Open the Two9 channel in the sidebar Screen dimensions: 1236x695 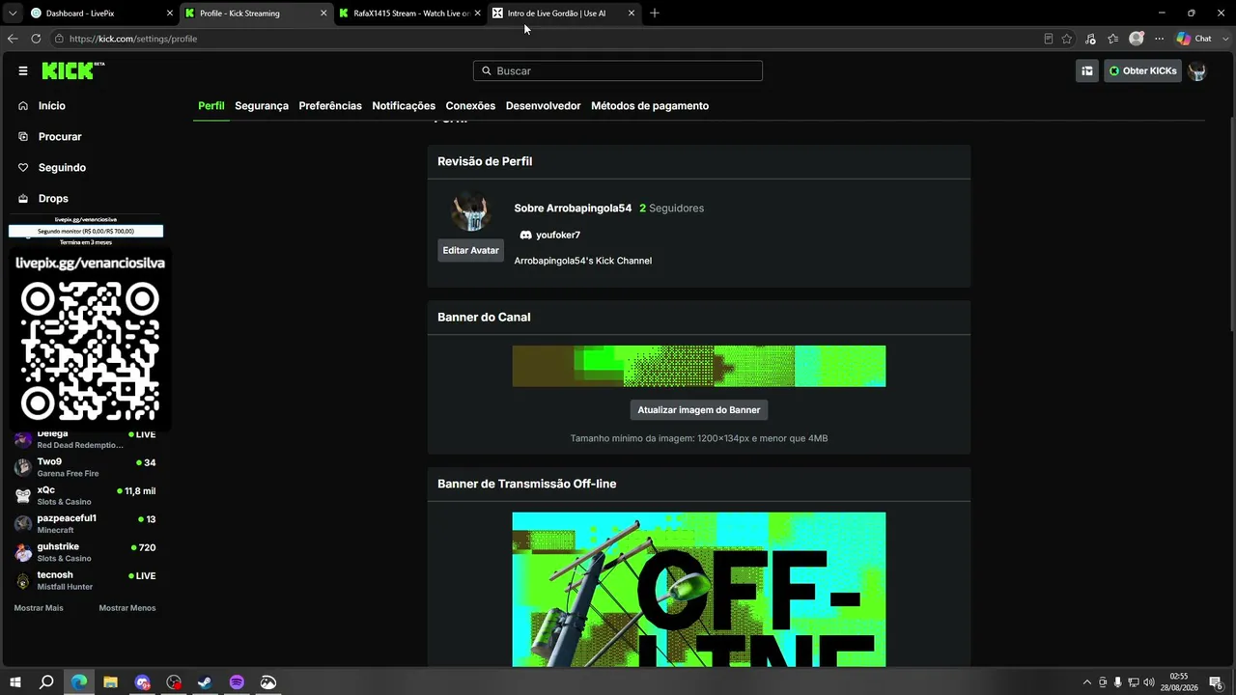click(x=87, y=468)
